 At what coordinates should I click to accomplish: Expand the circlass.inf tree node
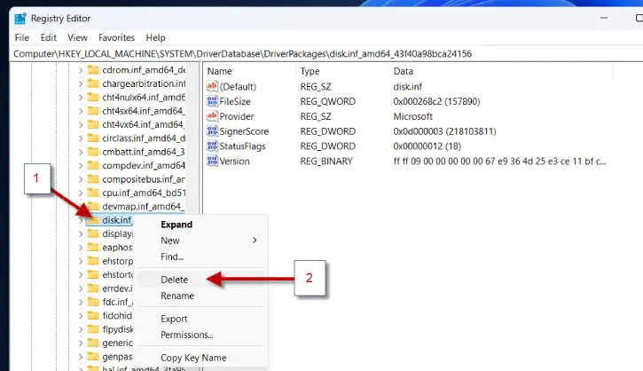click(x=81, y=138)
